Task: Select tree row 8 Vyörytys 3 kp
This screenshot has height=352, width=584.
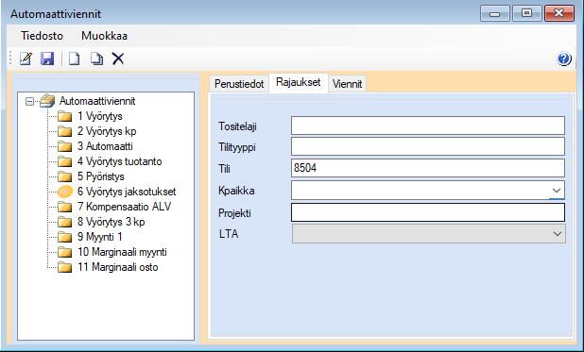Action: [x=111, y=222]
